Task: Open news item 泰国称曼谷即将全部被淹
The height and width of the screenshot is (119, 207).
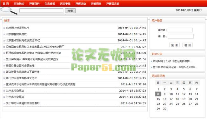Action: coord(20,66)
